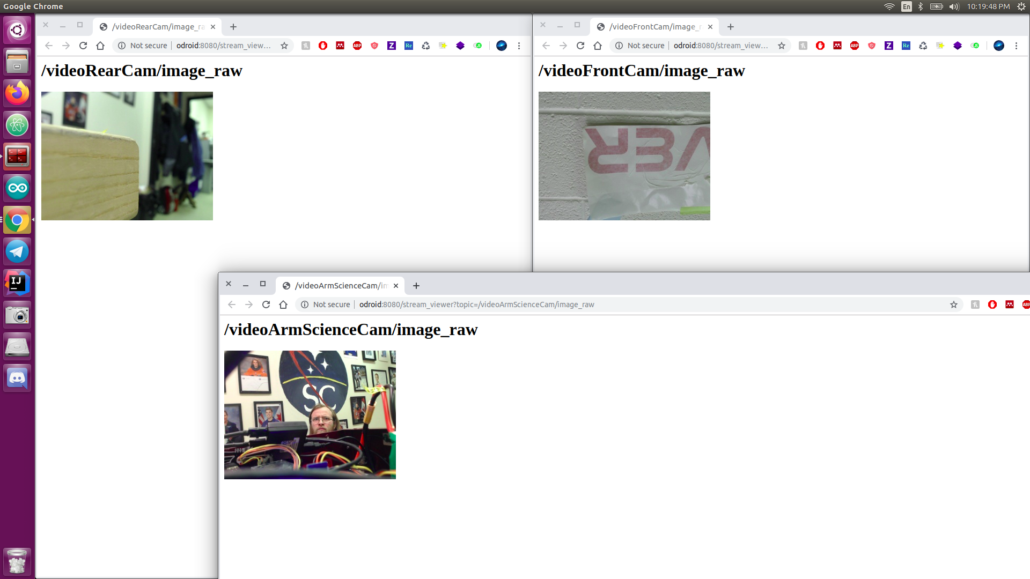Viewport: 1030px width, 579px height.
Task: Reload the videoArmScienceCam page
Action: 266,304
